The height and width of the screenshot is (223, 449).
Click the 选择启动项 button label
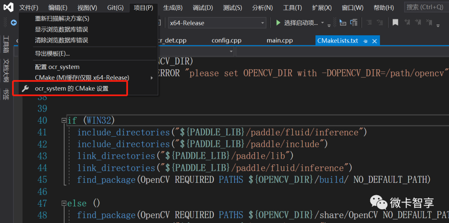[301, 23]
